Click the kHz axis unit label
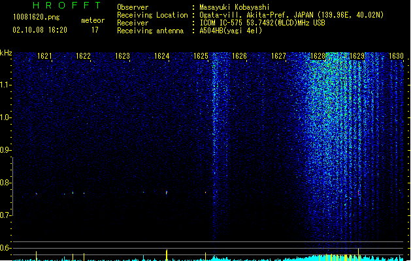 (x=6, y=53)
